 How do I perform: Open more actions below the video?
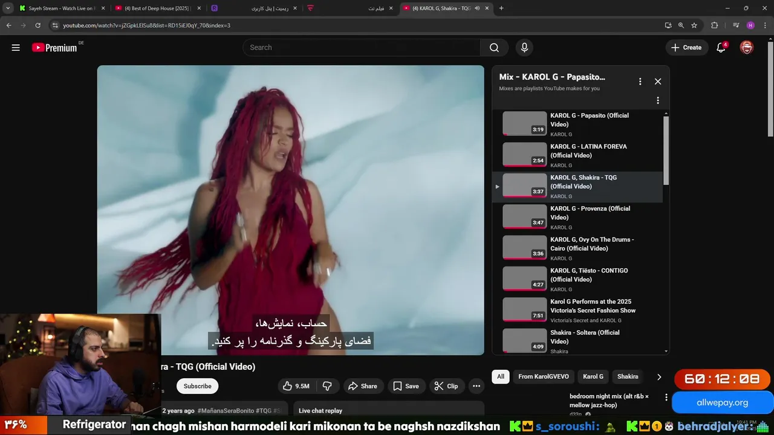476,386
